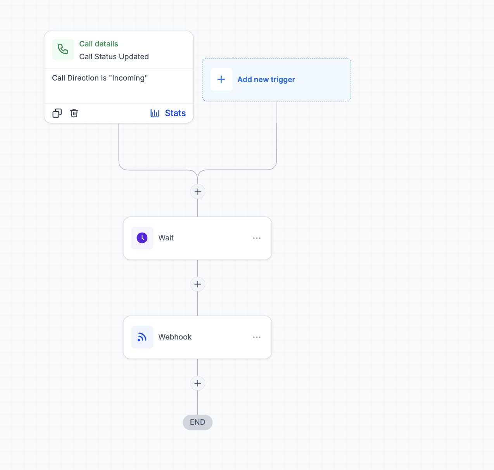Click the END marker
Viewport: 494px width, 470px height.
click(198, 422)
